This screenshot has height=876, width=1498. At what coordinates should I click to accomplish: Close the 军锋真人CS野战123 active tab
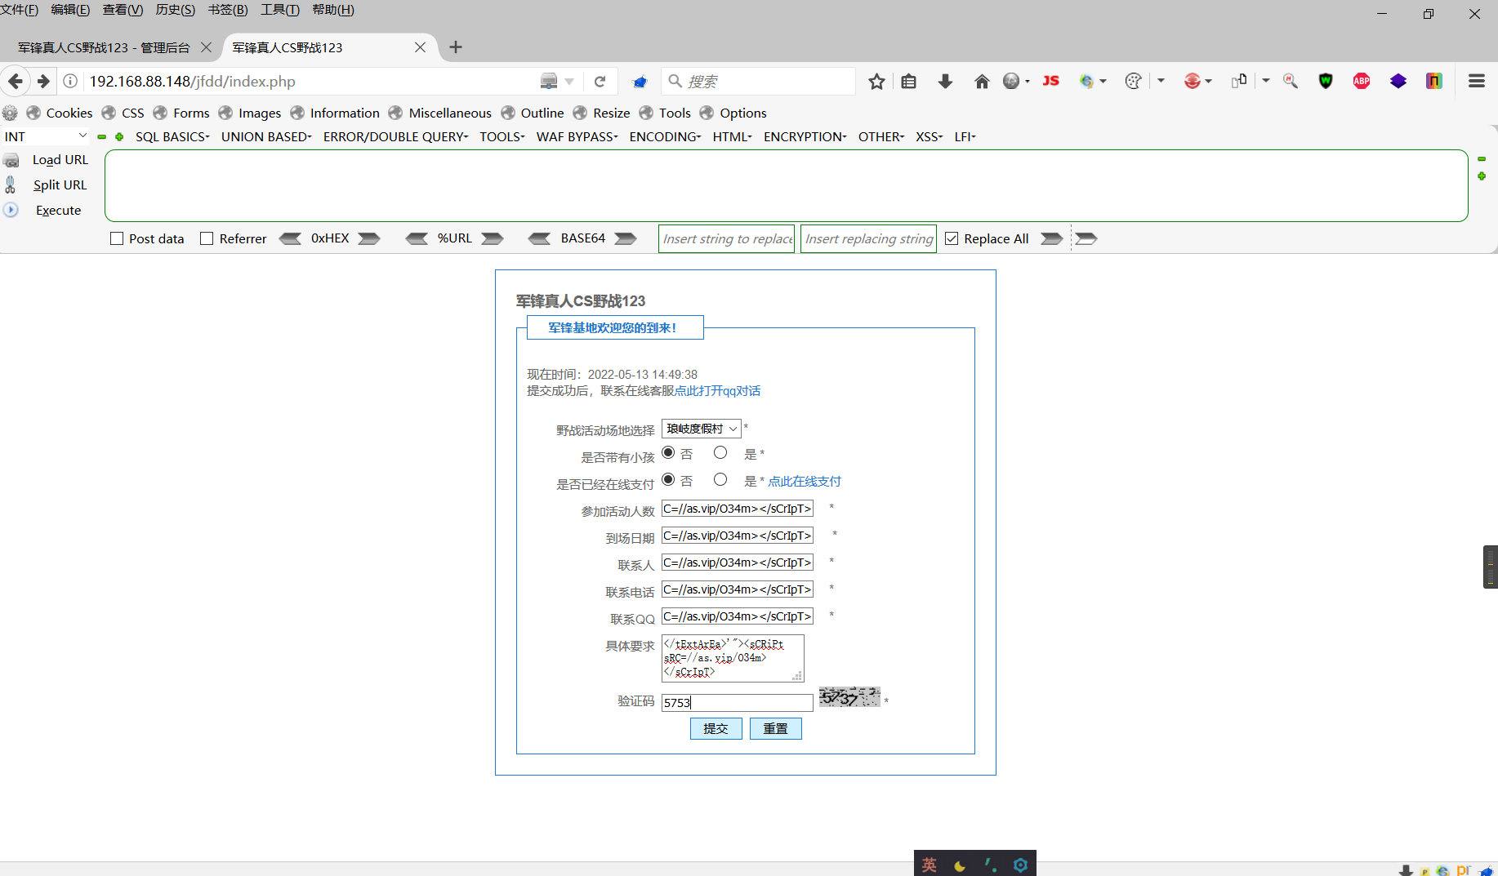tap(420, 47)
